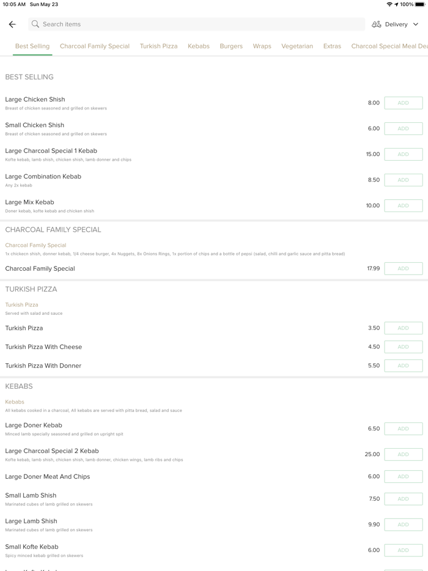
Task: Go to the Vegetarian tab
Action: [x=297, y=46]
